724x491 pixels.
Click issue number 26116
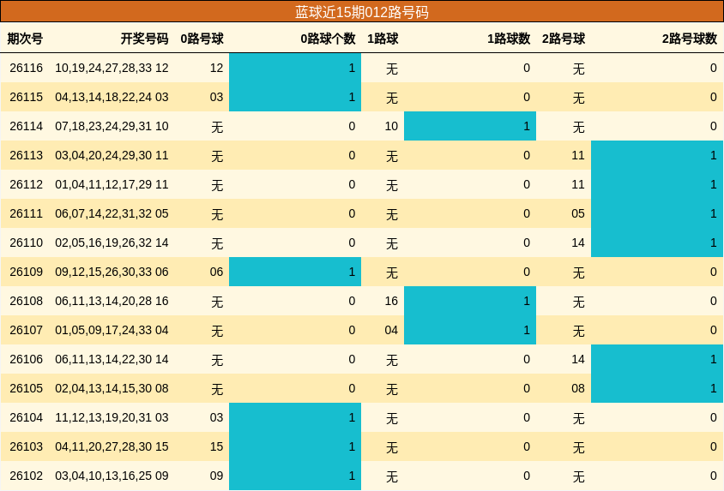[x=27, y=69]
